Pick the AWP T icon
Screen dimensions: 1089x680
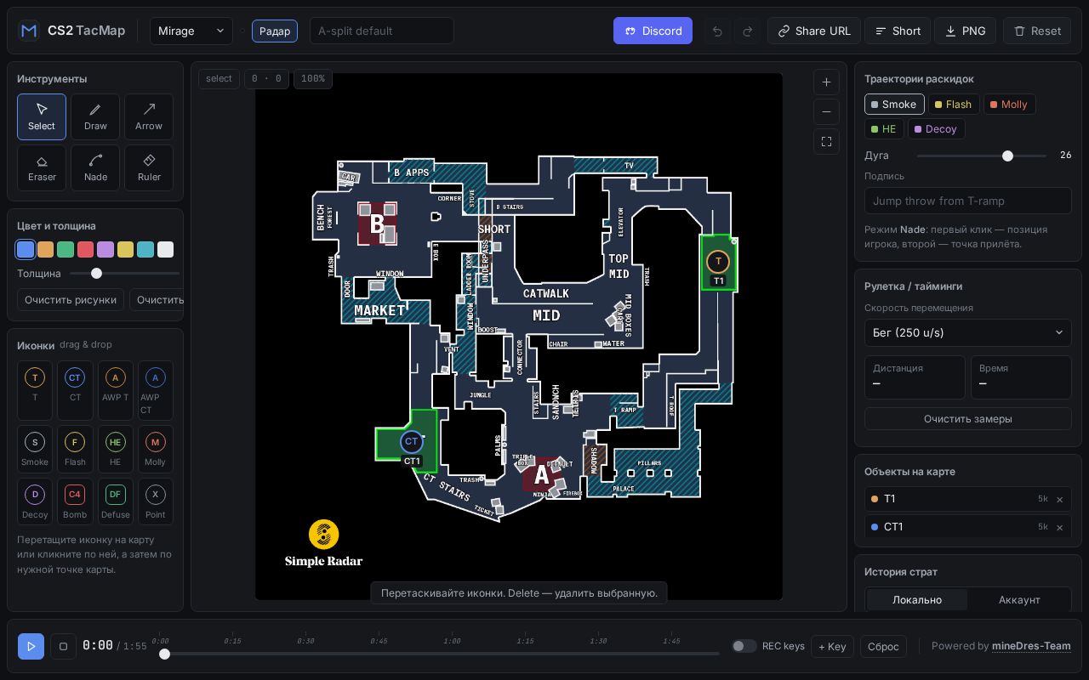(115, 390)
